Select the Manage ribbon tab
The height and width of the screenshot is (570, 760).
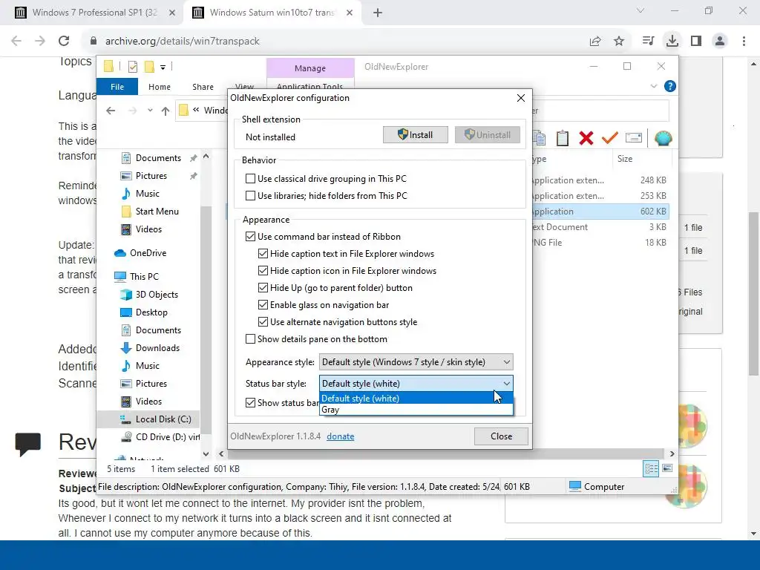[310, 68]
